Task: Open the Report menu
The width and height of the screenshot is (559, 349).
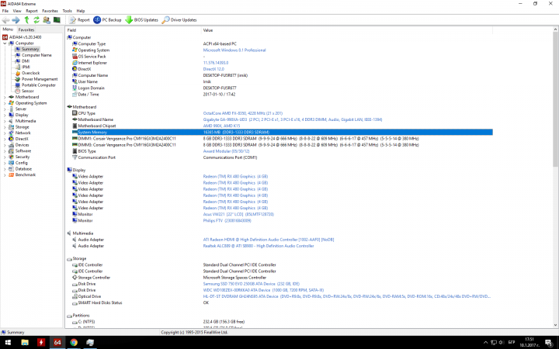Action: click(32, 11)
